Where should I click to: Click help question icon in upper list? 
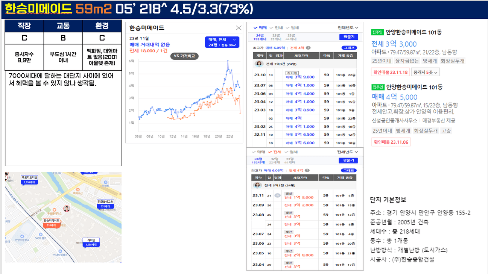pyautogui.click(x=308, y=48)
